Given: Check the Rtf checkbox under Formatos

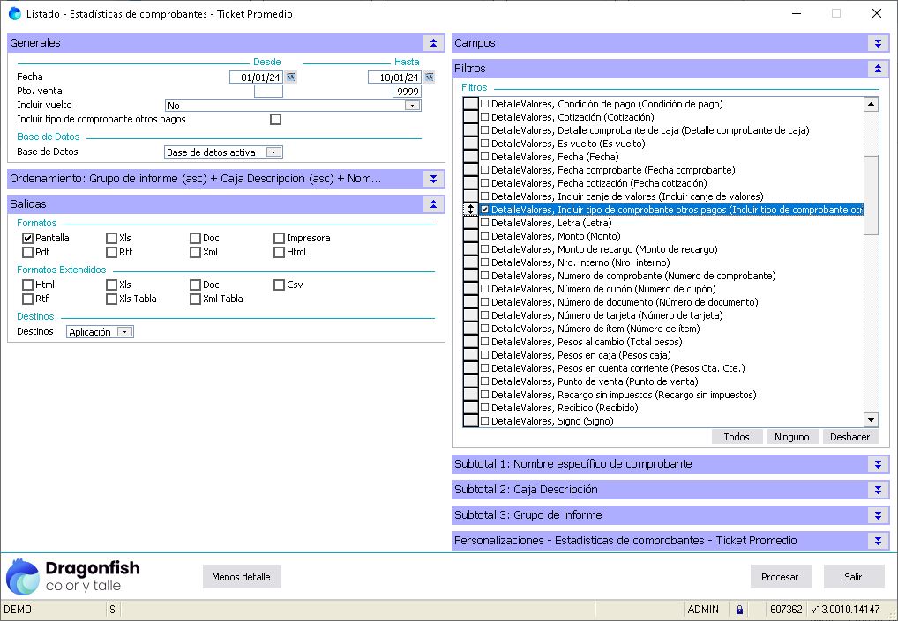Looking at the screenshot, I should (111, 252).
